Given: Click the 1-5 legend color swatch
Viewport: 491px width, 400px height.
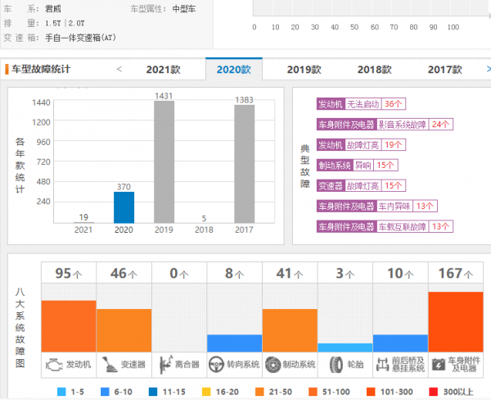Looking at the screenshot, I should [x=61, y=392].
